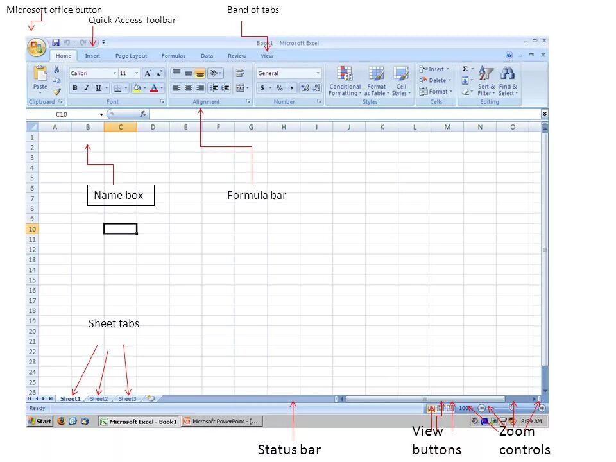Open the font color dropdown arrow
The height and width of the screenshot is (462, 616).
click(162, 88)
